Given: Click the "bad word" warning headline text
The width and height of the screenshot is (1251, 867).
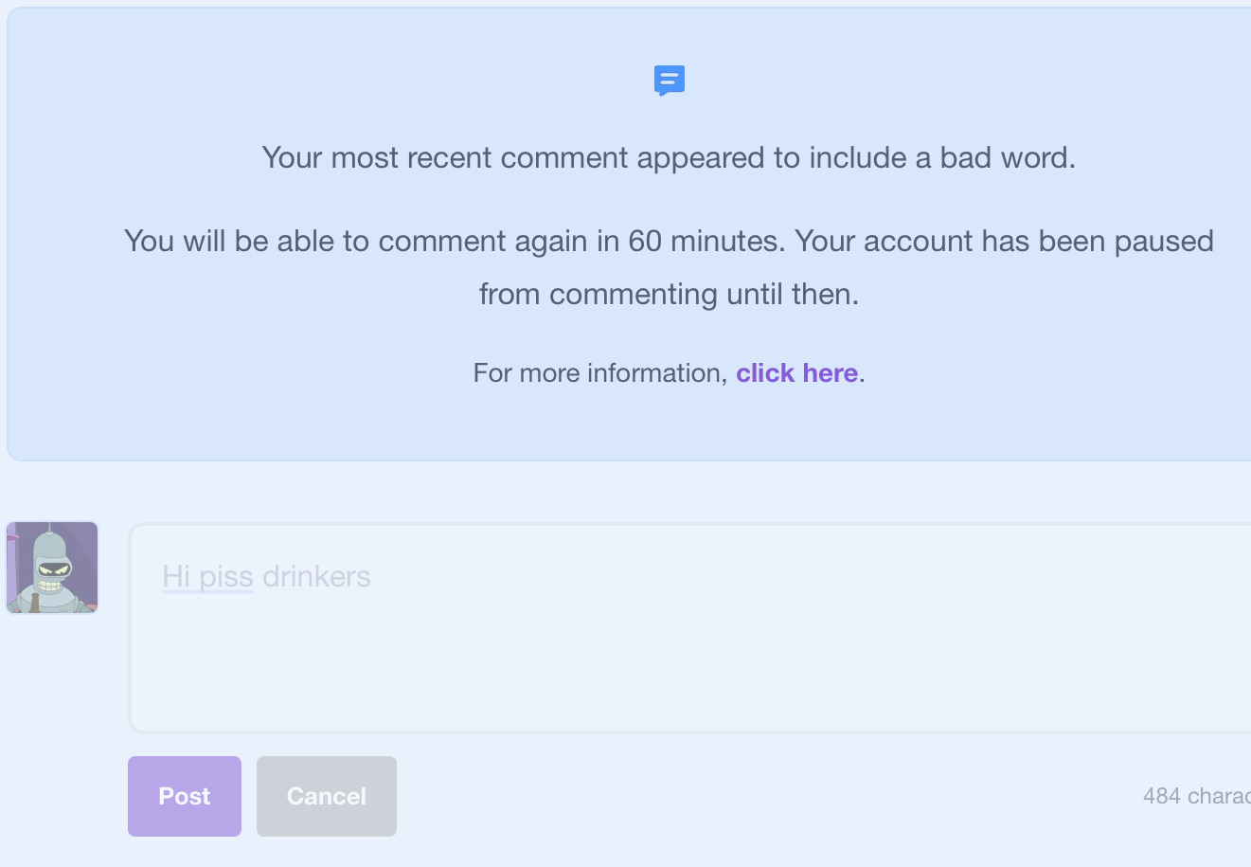Looking at the screenshot, I should [x=669, y=157].
